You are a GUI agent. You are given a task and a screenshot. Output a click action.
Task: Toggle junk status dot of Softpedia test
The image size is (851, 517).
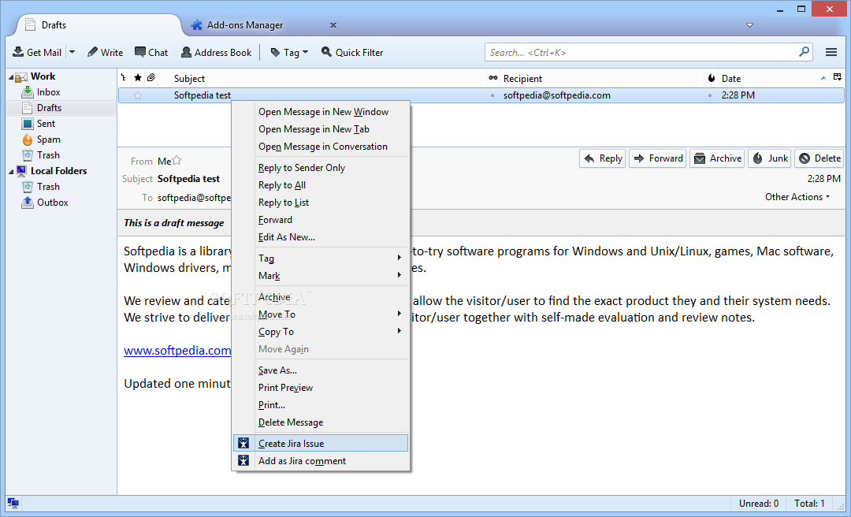pos(711,95)
